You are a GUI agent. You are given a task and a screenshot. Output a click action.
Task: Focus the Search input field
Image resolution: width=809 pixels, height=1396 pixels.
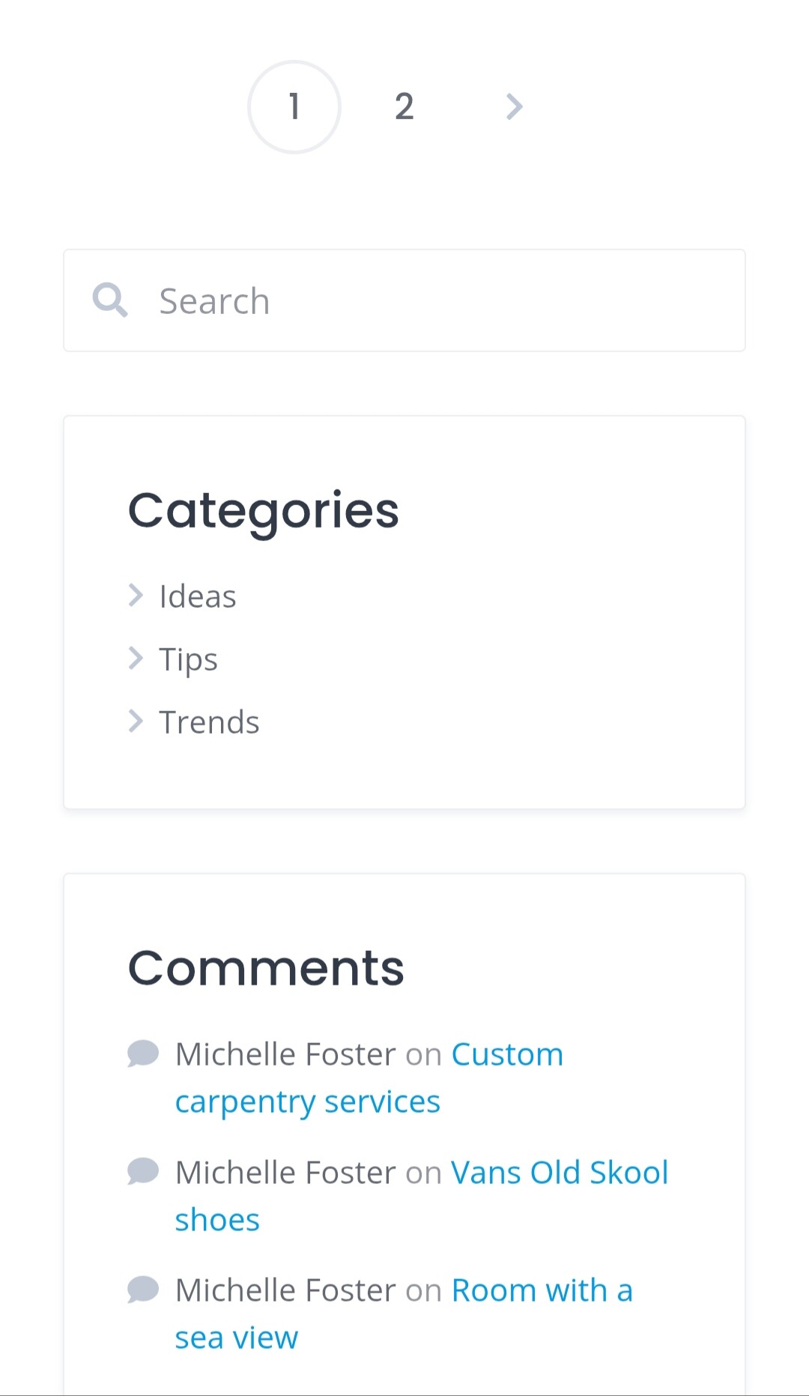coord(404,300)
